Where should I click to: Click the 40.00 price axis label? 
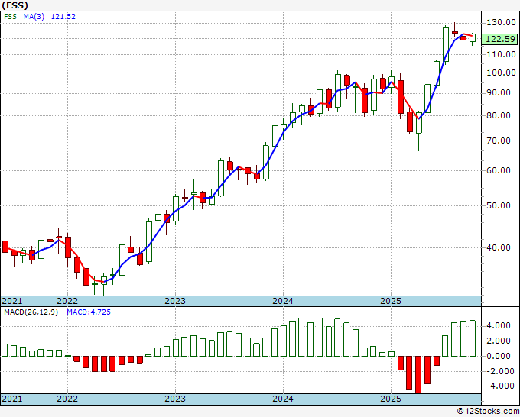(x=499, y=247)
